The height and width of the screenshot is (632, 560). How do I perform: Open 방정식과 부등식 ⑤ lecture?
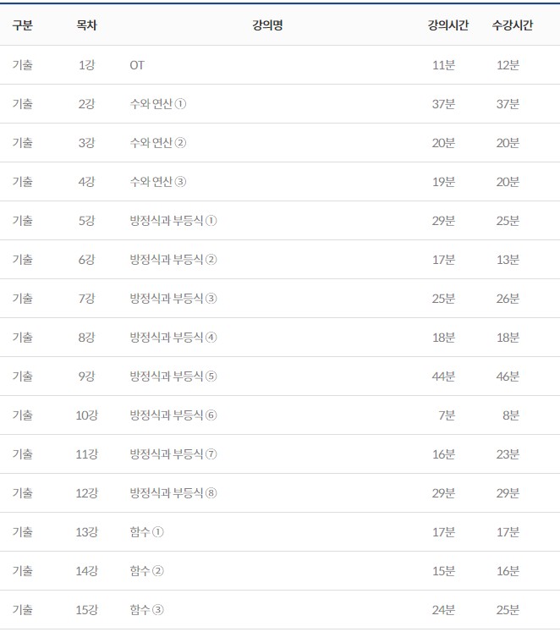(x=173, y=376)
